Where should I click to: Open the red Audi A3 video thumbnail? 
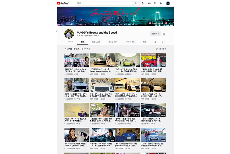pyautogui.click(x=153, y=60)
